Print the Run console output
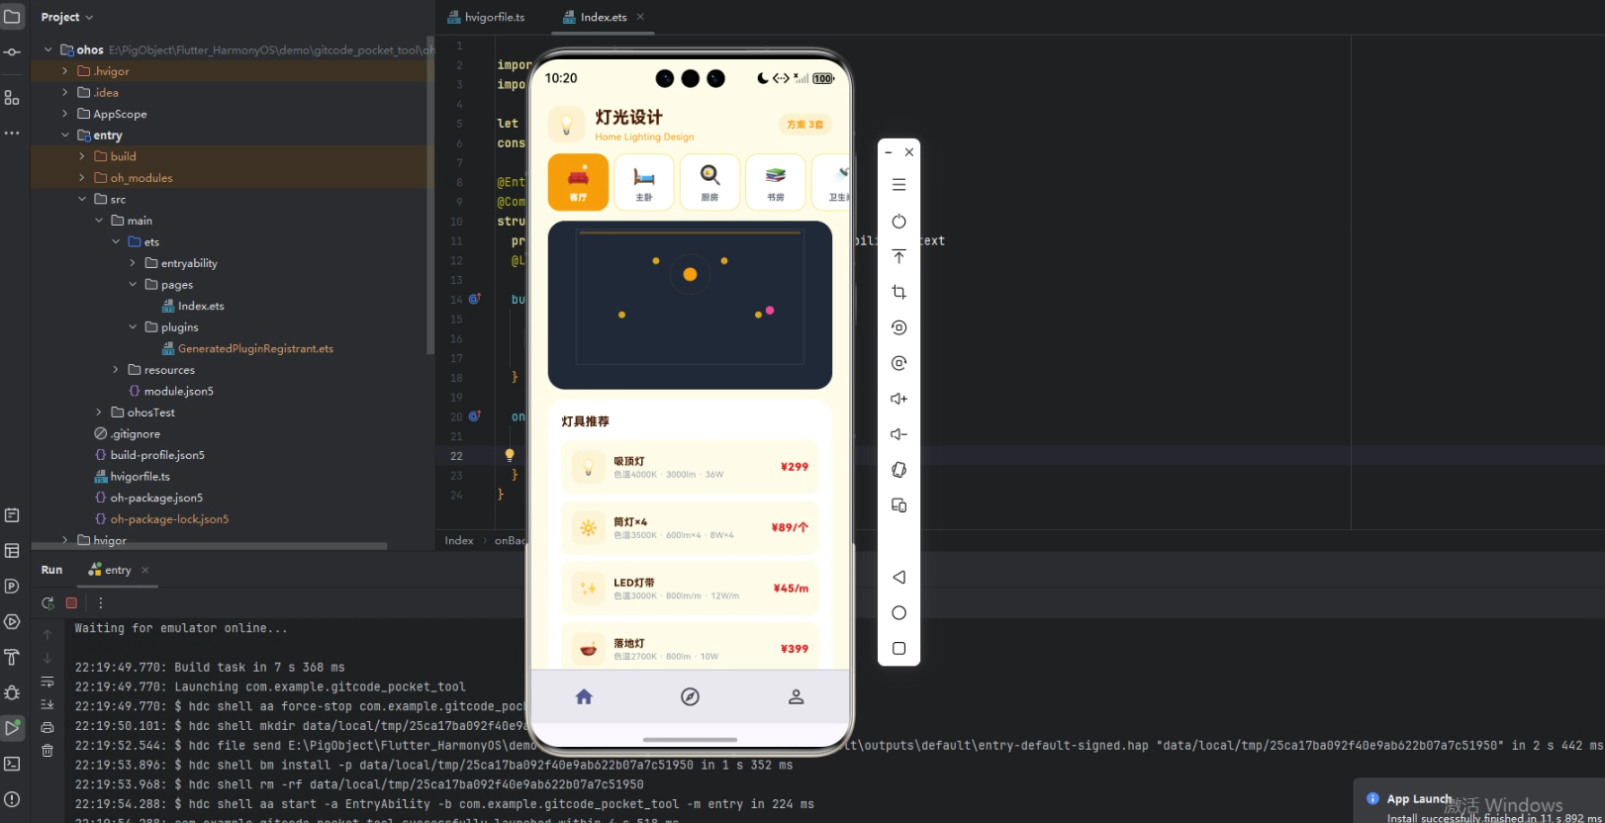Image resolution: width=1605 pixels, height=823 pixels. pyautogui.click(x=47, y=727)
